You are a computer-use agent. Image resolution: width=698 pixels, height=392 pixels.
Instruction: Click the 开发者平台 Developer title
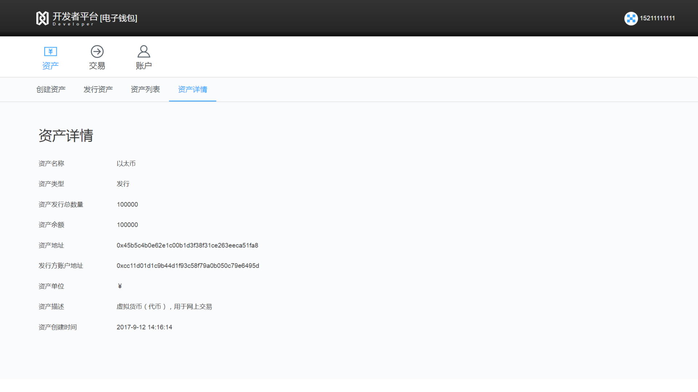click(x=75, y=19)
